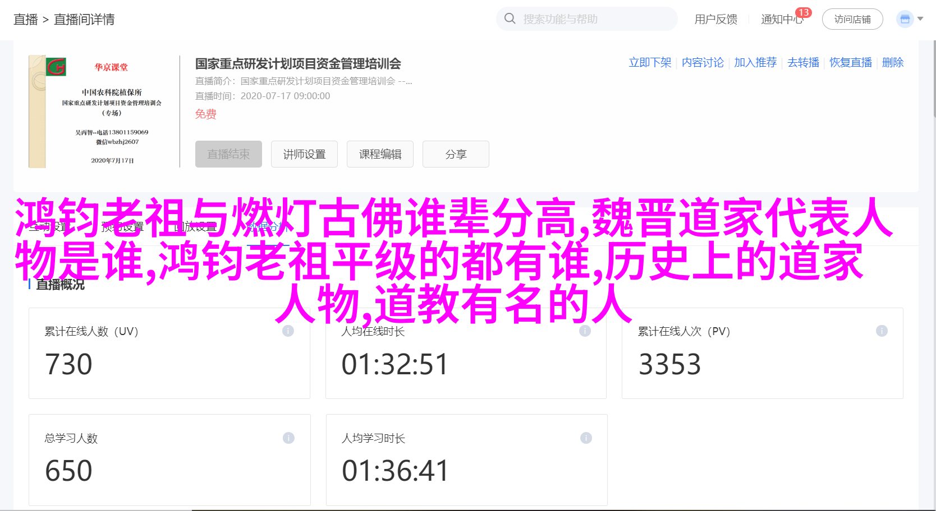Open the 回放设置 tab
936x511 pixels.
[x=195, y=227]
